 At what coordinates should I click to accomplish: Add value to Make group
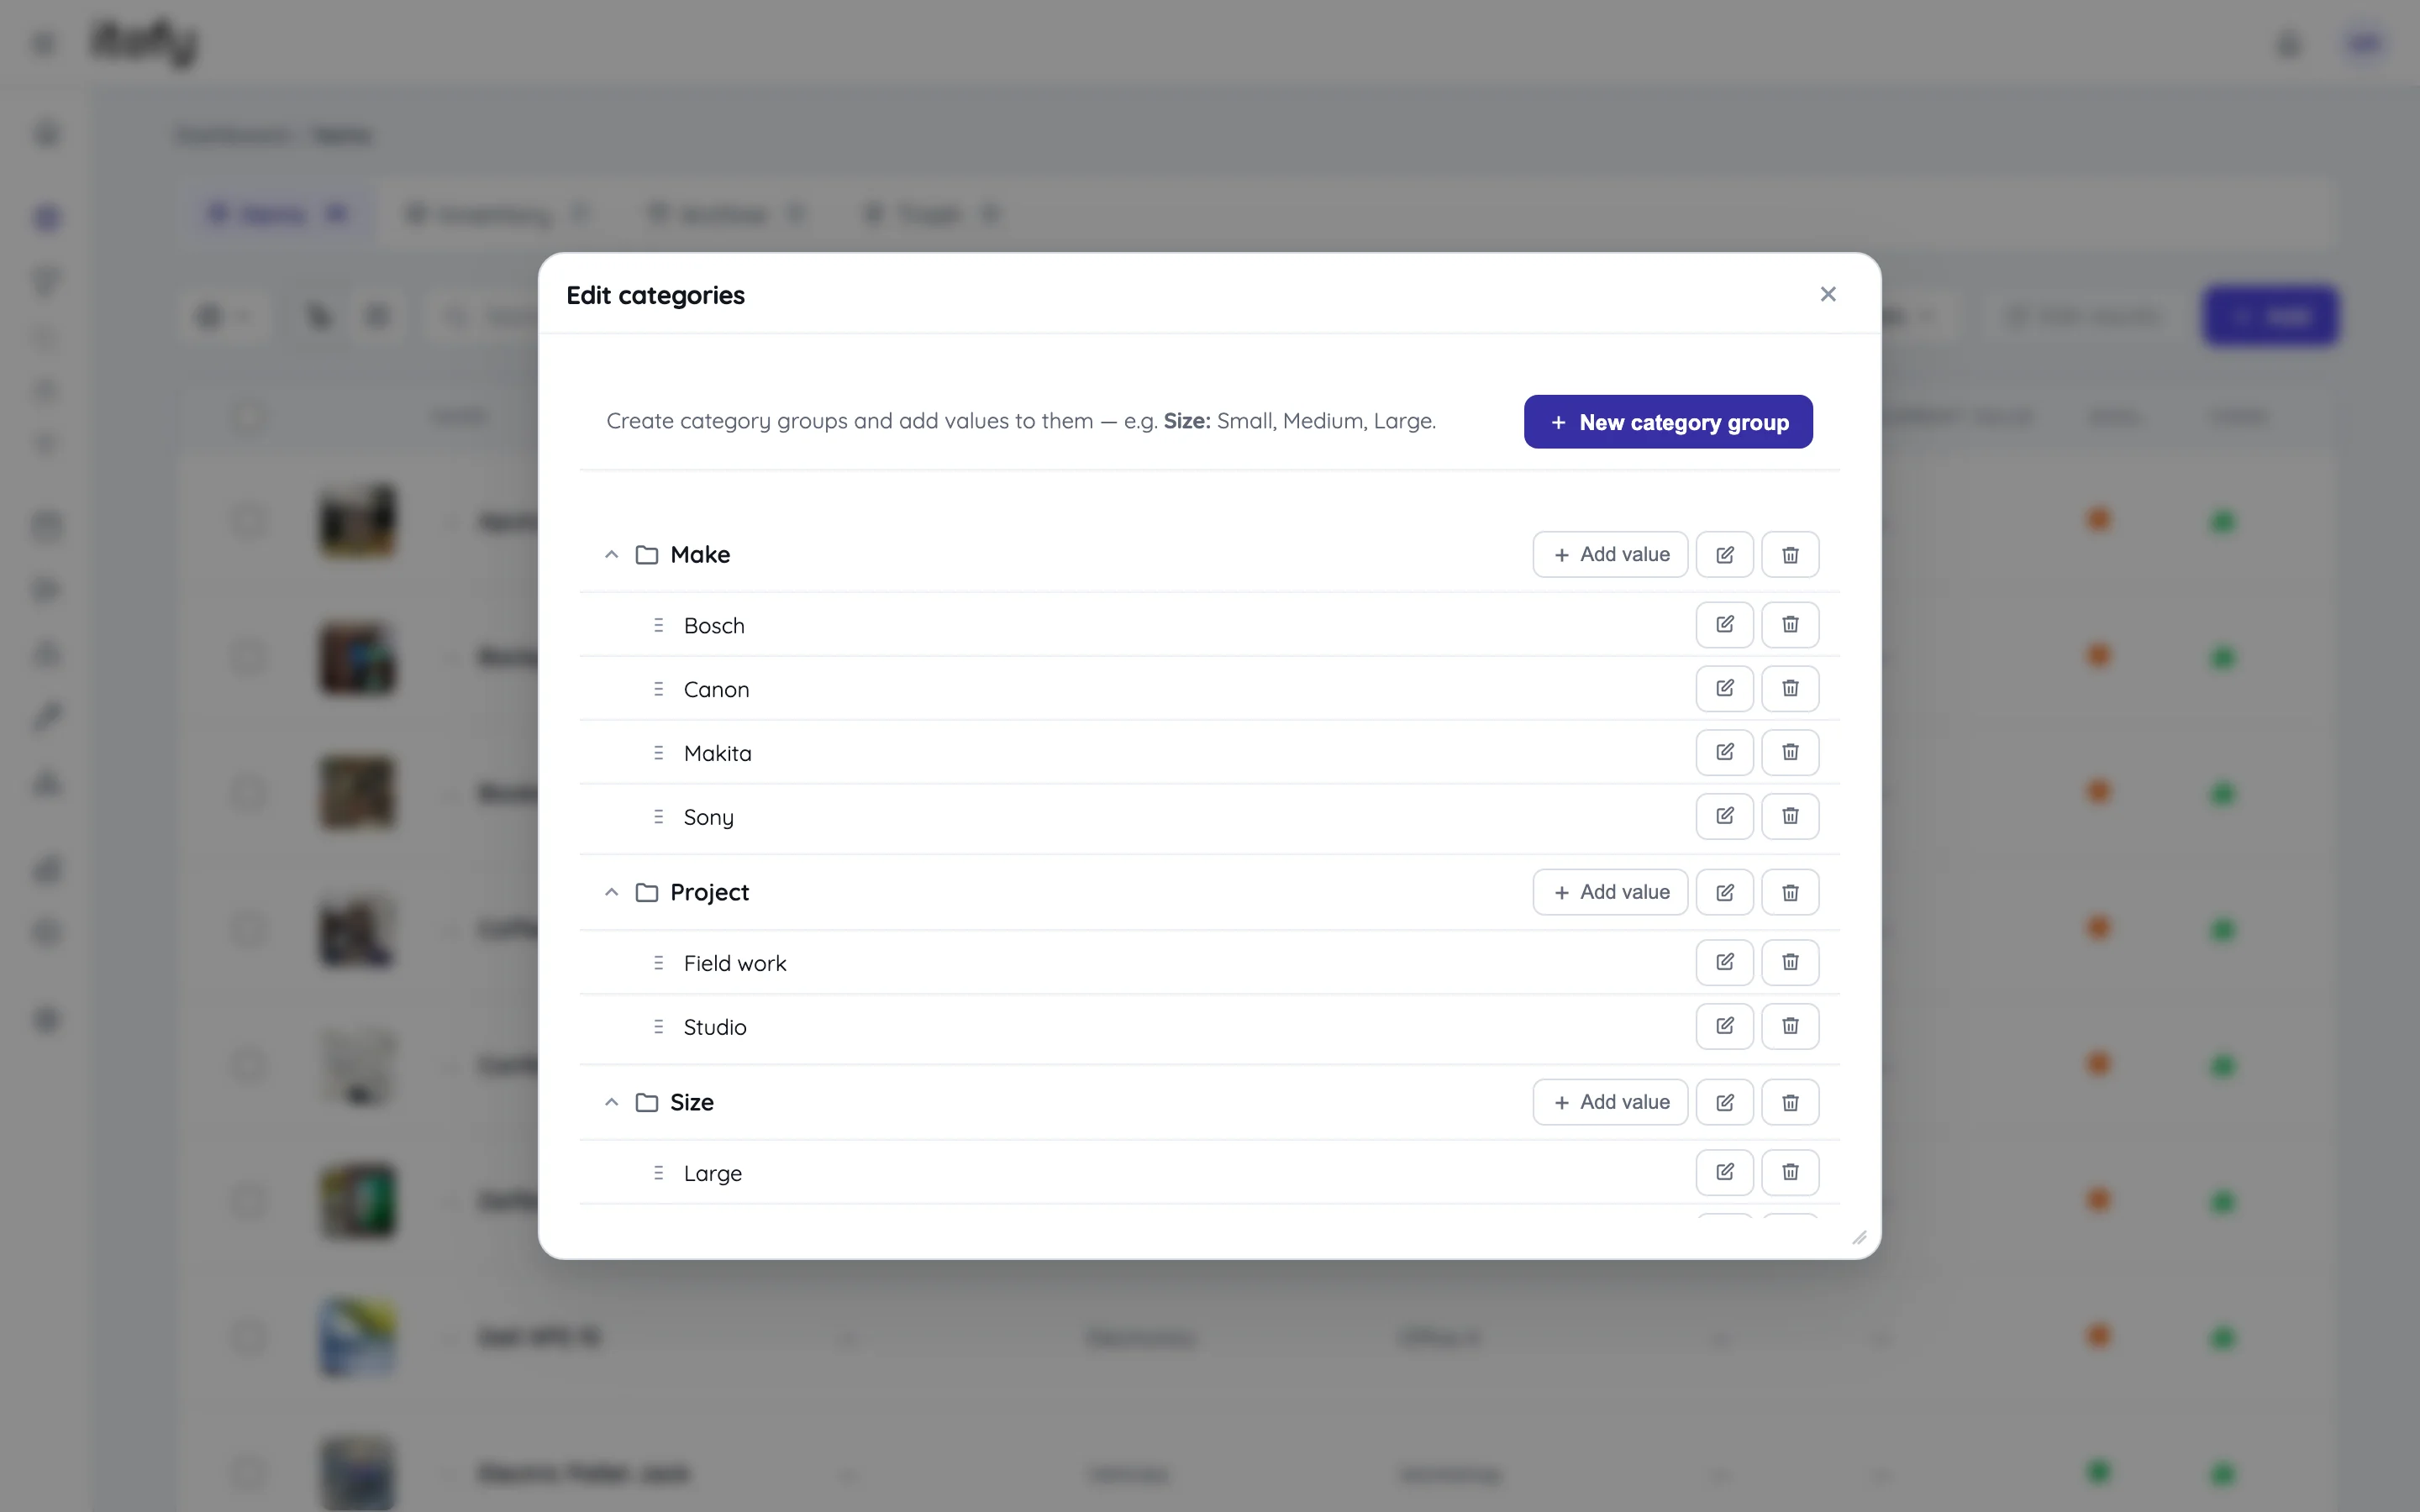tap(1610, 555)
